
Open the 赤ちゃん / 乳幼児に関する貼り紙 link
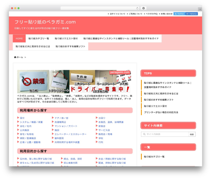coord(37,163)
